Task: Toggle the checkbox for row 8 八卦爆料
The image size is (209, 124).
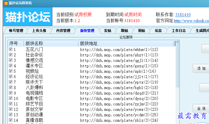Action: pyautogui.click(x=11, y=87)
